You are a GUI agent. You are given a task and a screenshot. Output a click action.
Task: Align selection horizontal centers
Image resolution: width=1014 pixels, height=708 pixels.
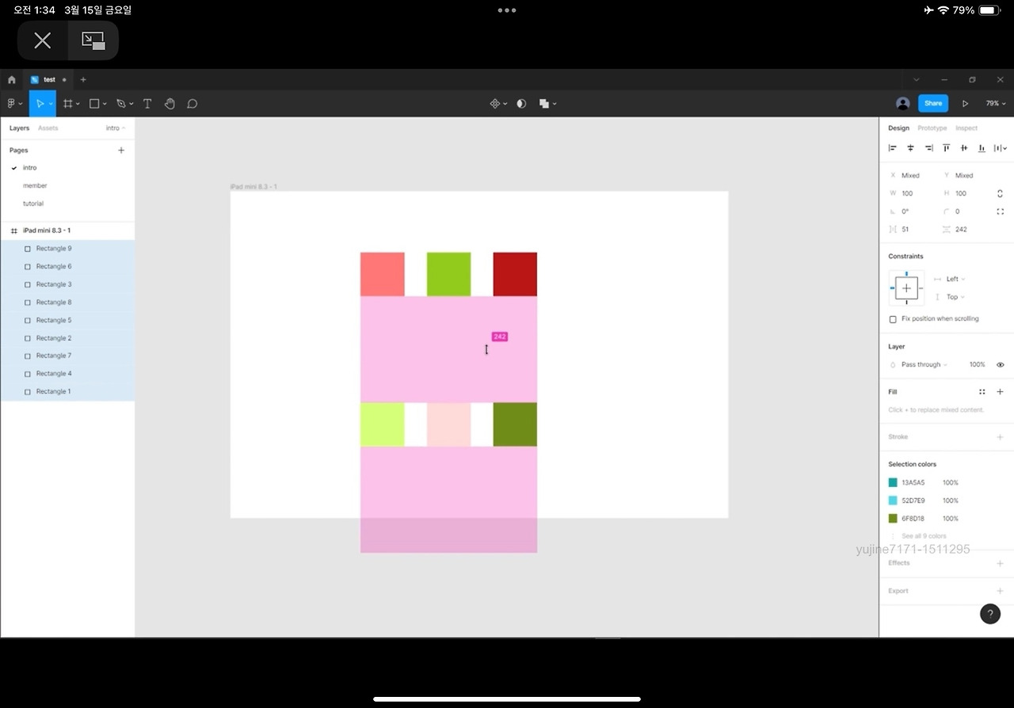(x=910, y=148)
